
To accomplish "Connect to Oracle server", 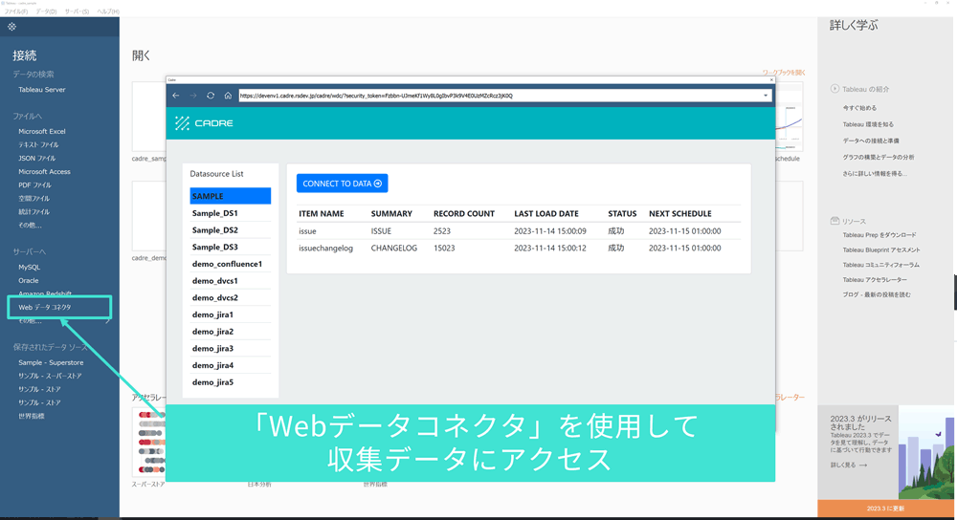I will point(28,280).
